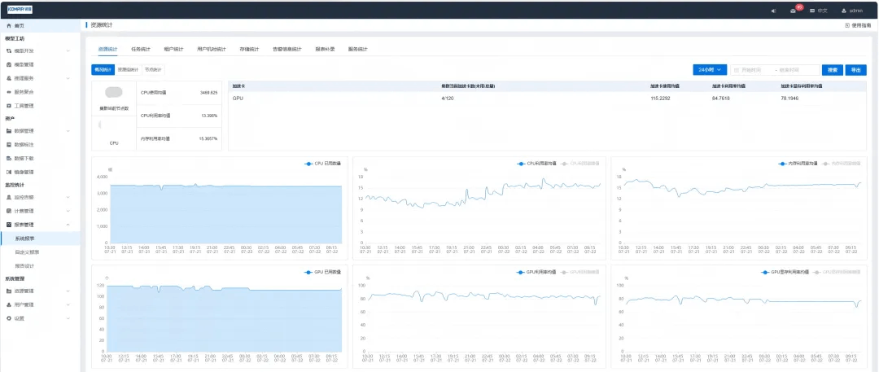Toggle greyed-out 内存利用率 legend series
879x372 pixels.
(842, 164)
